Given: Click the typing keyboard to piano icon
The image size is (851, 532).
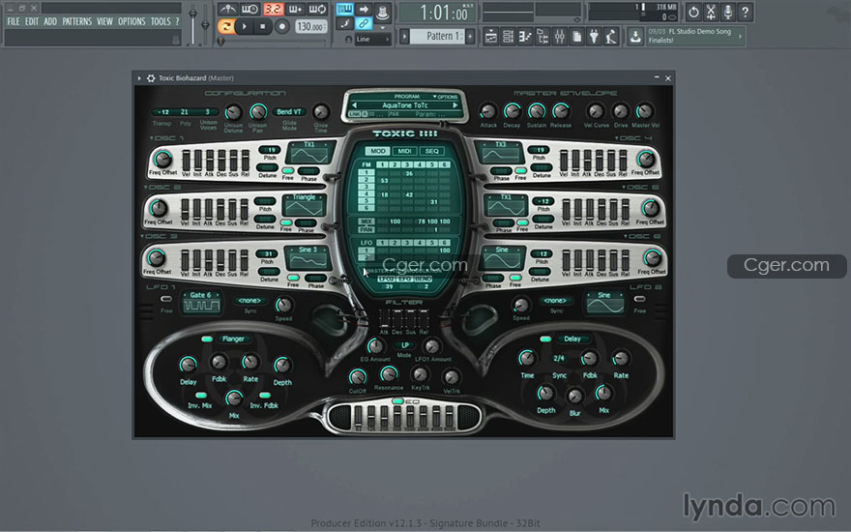Looking at the screenshot, I should 344,10.
